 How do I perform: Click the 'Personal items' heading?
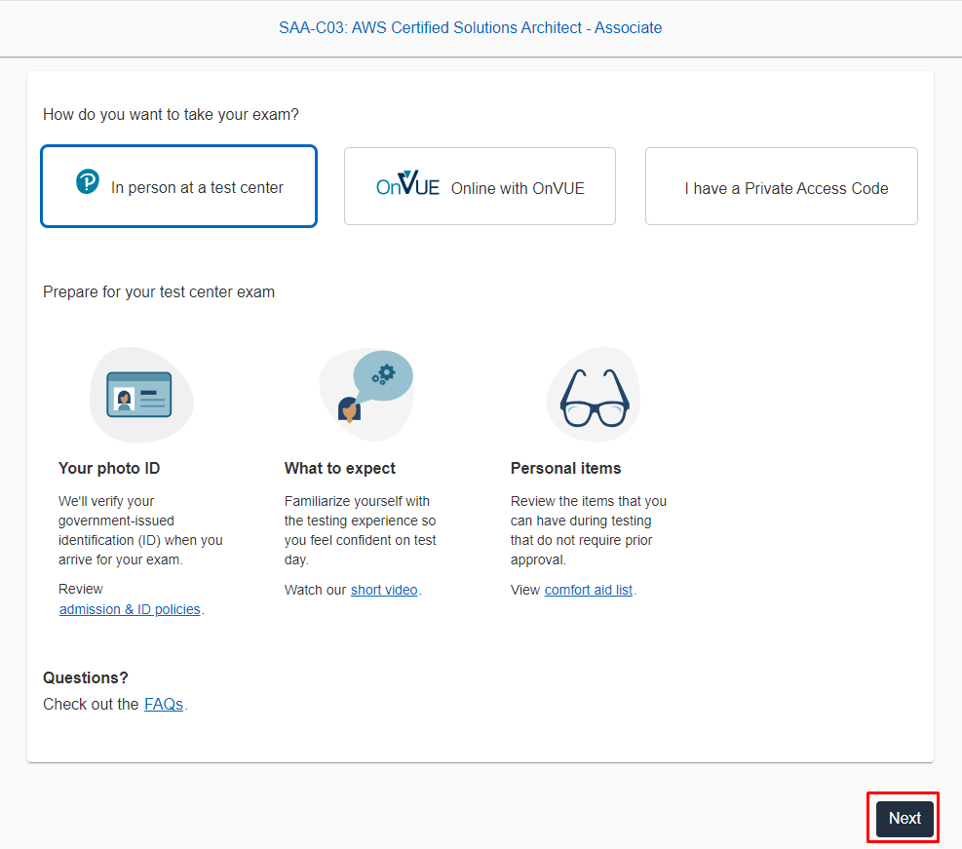coord(565,468)
